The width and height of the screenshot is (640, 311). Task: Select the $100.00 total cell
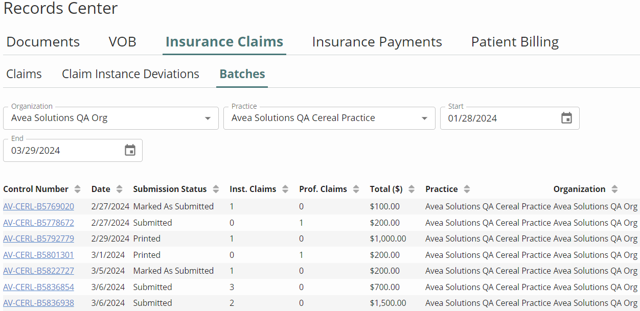pyautogui.click(x=385, y=207)
